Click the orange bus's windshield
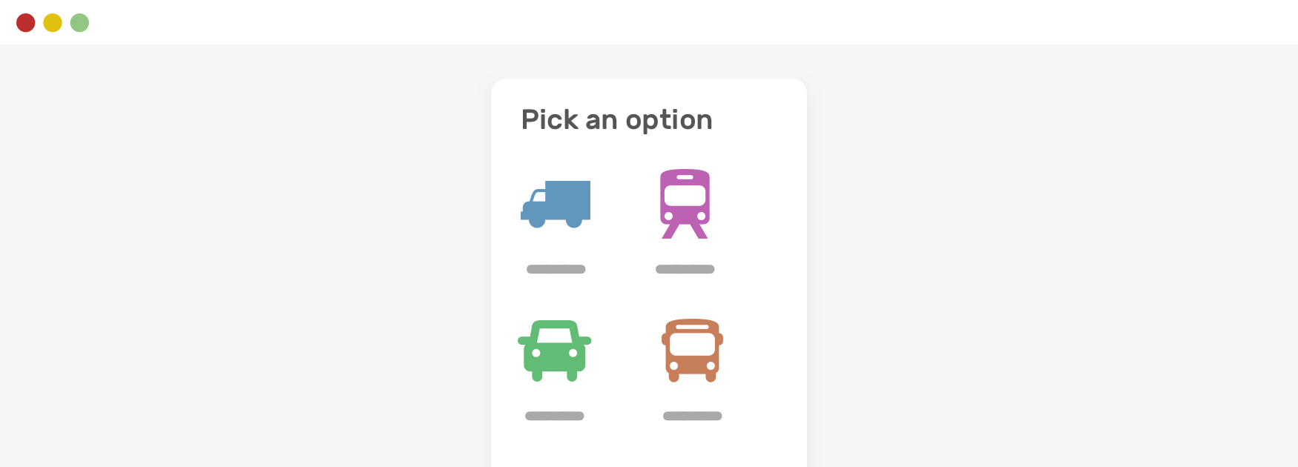The height and width of the screenshot is (467, 1298). click(692, 344)
